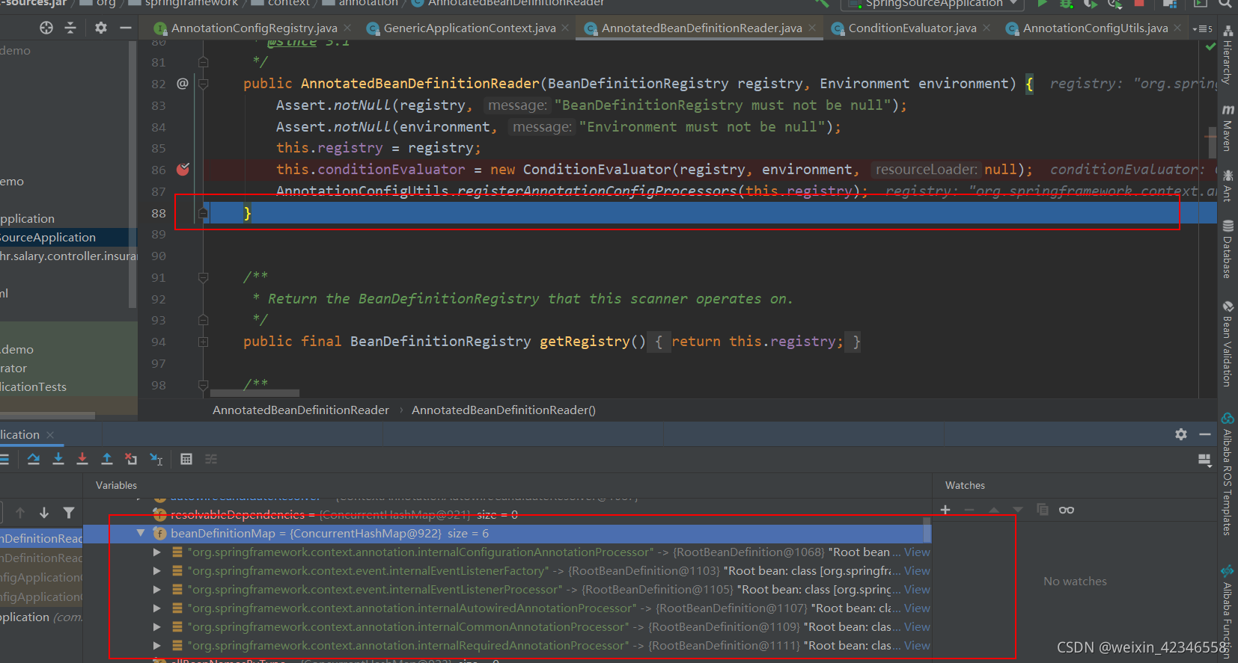Click View link for internalConfigurationAnnotationProcessor
The height and width of the screenshot is (663, 1238).
[917, 552]
